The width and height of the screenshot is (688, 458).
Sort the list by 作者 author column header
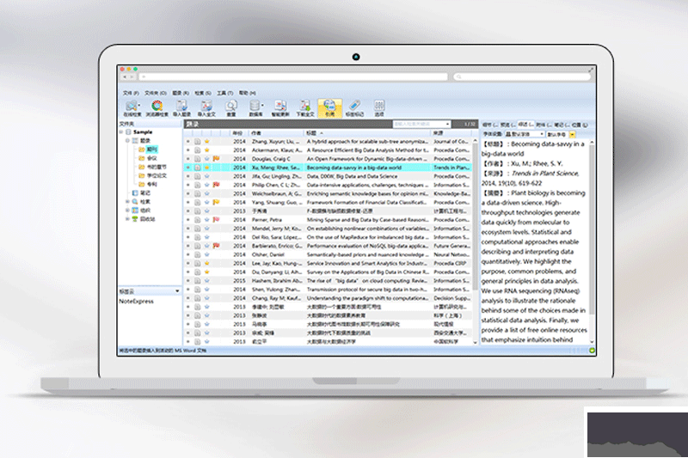coord(276,133)
